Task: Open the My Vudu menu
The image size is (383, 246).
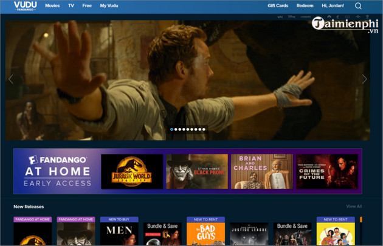Action: [x=109, y=5]
